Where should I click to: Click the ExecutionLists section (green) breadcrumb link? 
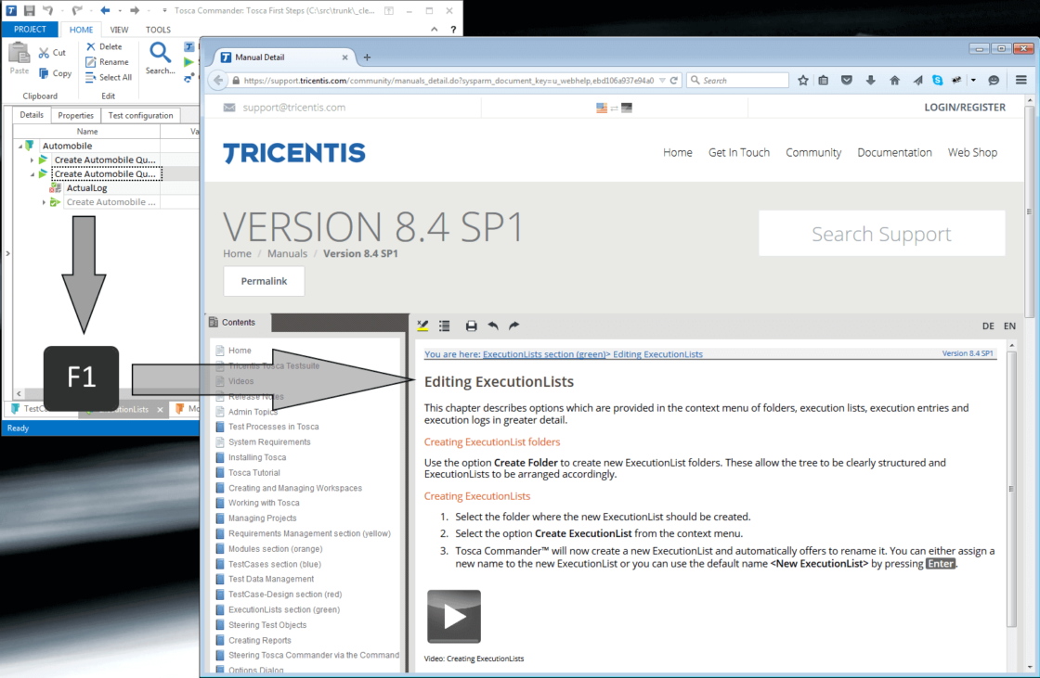(x=544, y=354)
